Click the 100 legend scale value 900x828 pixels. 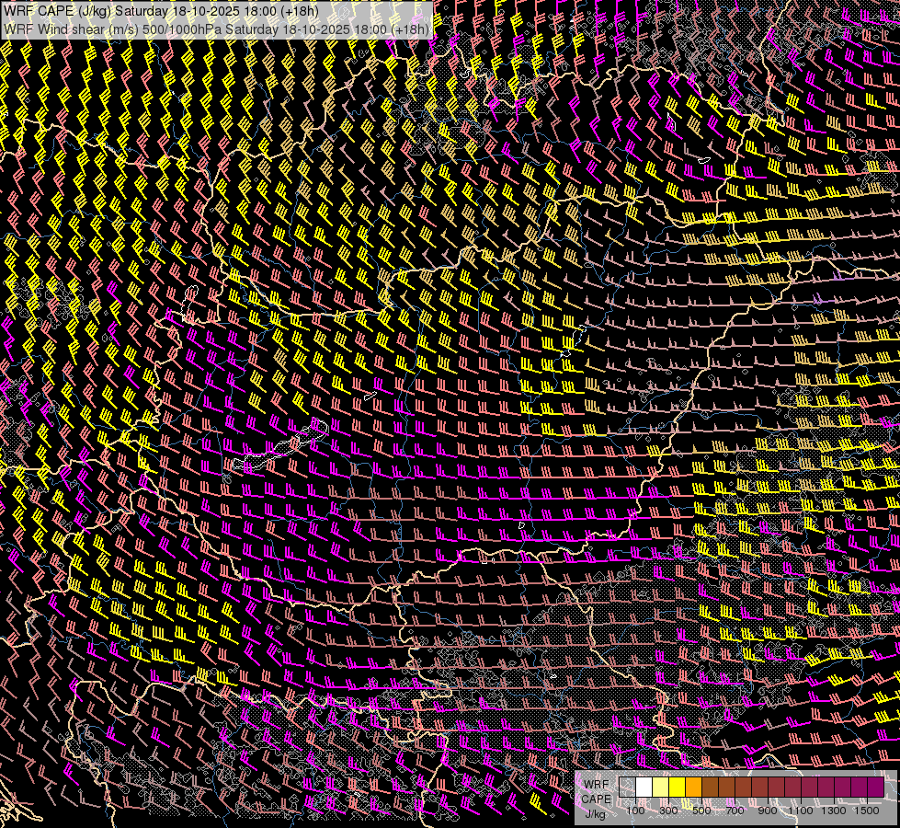tap(634, 811)
